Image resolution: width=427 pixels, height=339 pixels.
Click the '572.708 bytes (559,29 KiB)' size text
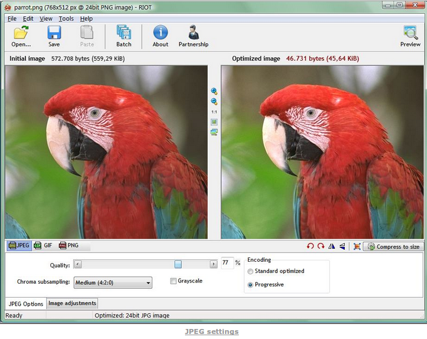point(88,58)
